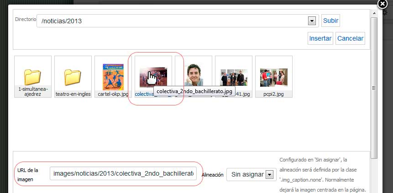Select the cartel-okp.jpg poster thumbnail

(113, 76)
